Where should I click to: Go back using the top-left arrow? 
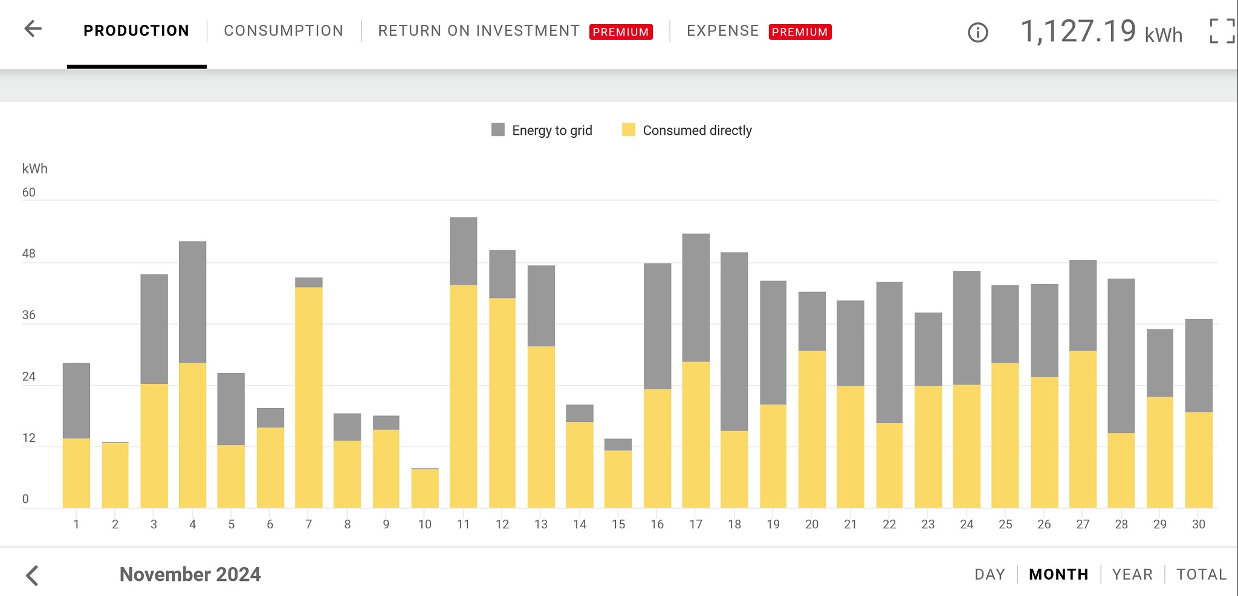pyautogui.click(x=33, y=29)
